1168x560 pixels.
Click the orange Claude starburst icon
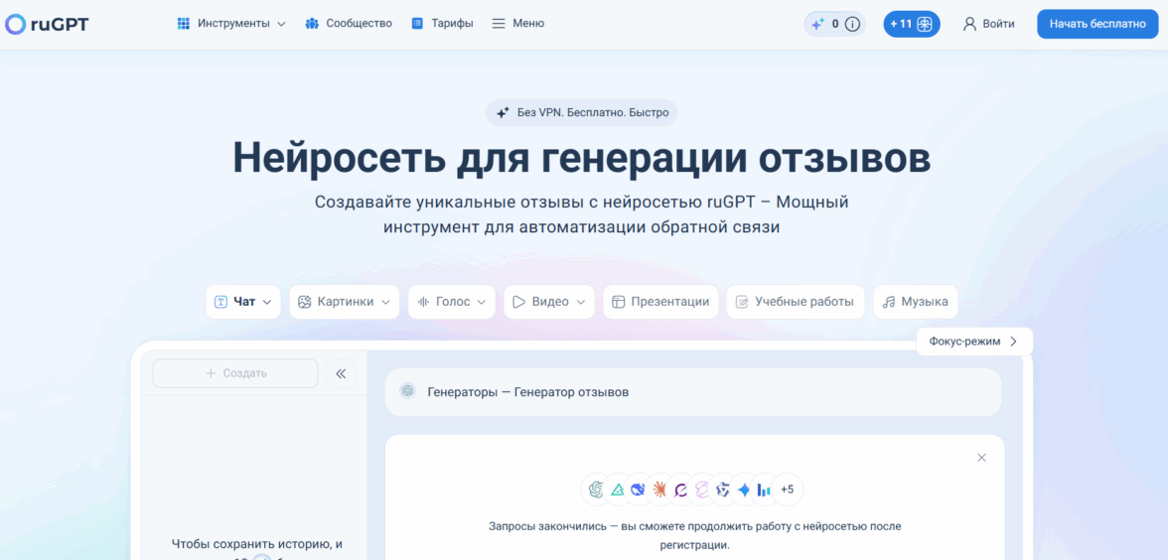pyautogui.click(x=659, y=490)
